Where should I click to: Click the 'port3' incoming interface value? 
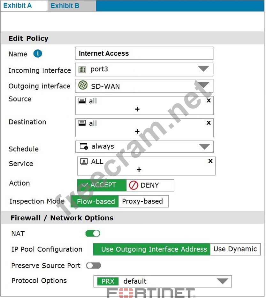[x=99, y=69]
